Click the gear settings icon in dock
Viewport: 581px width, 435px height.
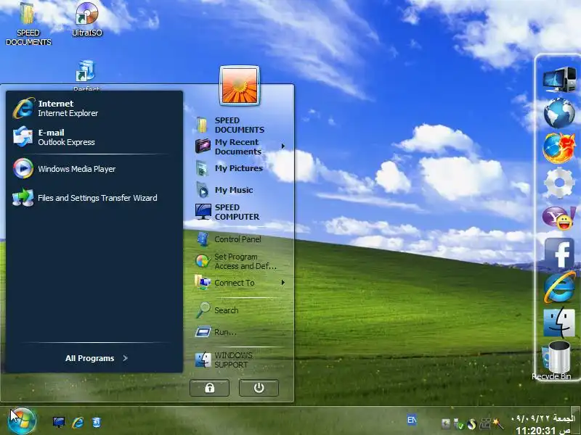point(559,183)
